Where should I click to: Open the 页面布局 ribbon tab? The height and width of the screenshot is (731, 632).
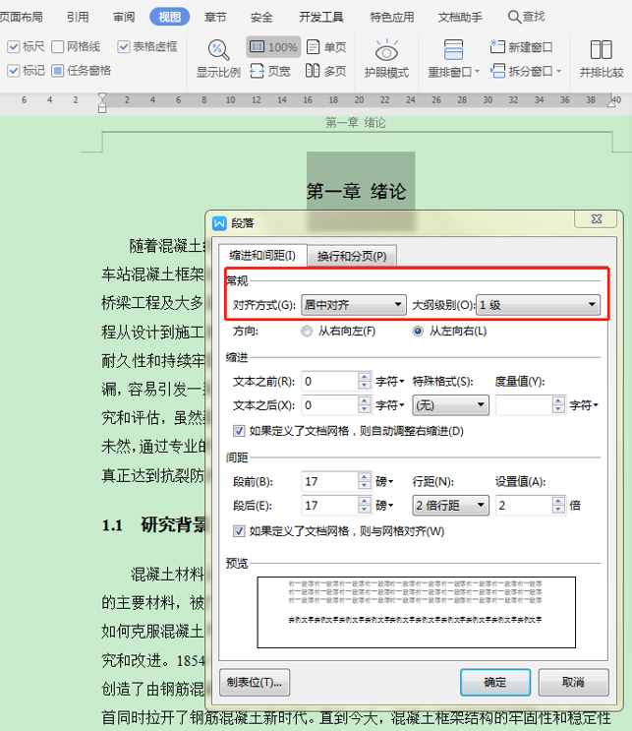pos(21,17)
